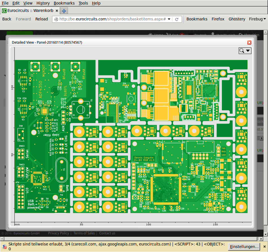This screenshot has width=268, height=252.
Task: Click the Dennis Greguhn 24-Bit RGB board
Action: click(182, 176)
